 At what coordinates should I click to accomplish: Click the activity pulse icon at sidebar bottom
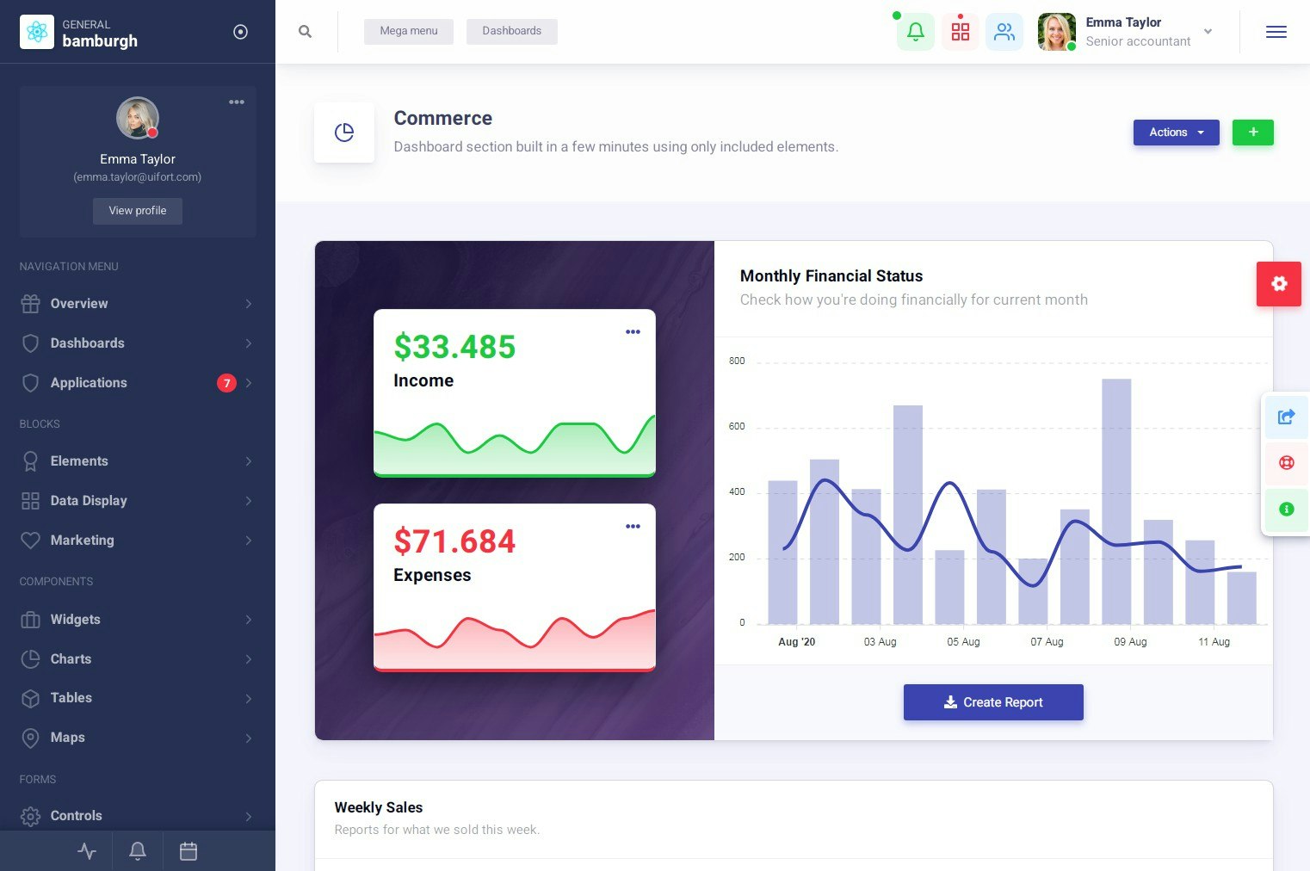coord(86,850)
